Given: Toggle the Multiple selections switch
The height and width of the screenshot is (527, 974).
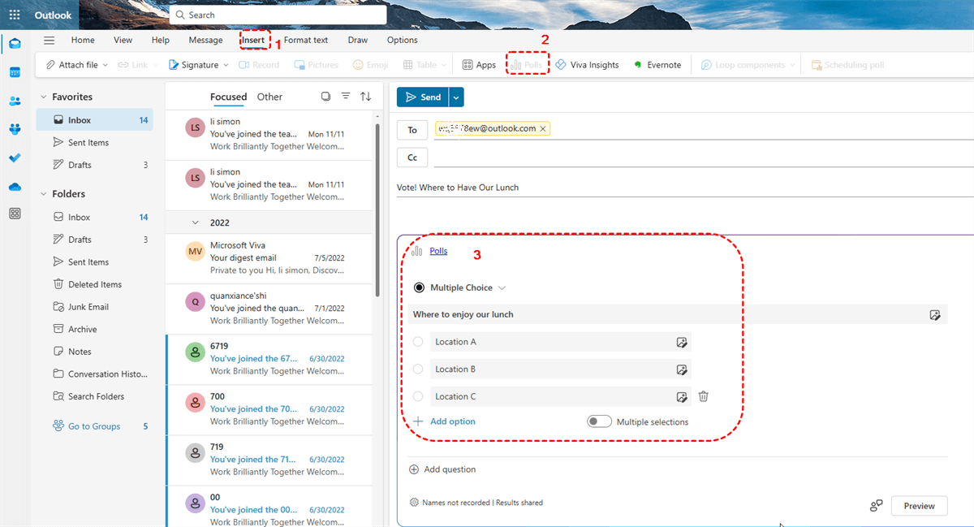Looking at the screenshot, I should click(599, 421).
